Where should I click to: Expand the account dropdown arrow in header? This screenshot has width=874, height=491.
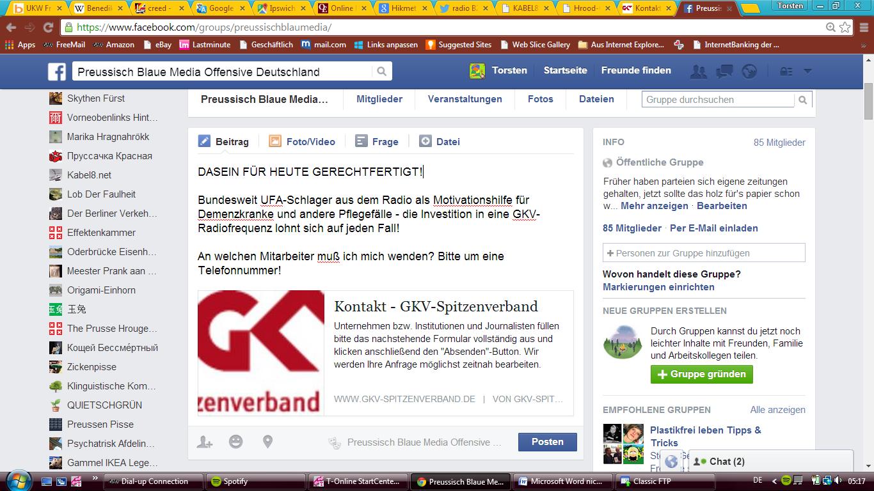tap(807, 71)
